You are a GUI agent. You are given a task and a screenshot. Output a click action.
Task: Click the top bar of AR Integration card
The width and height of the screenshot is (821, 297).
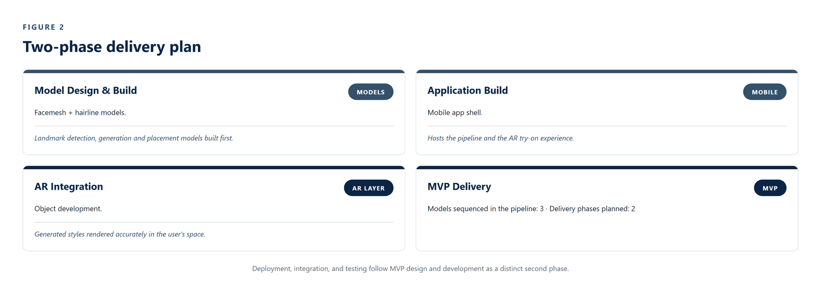214,167
